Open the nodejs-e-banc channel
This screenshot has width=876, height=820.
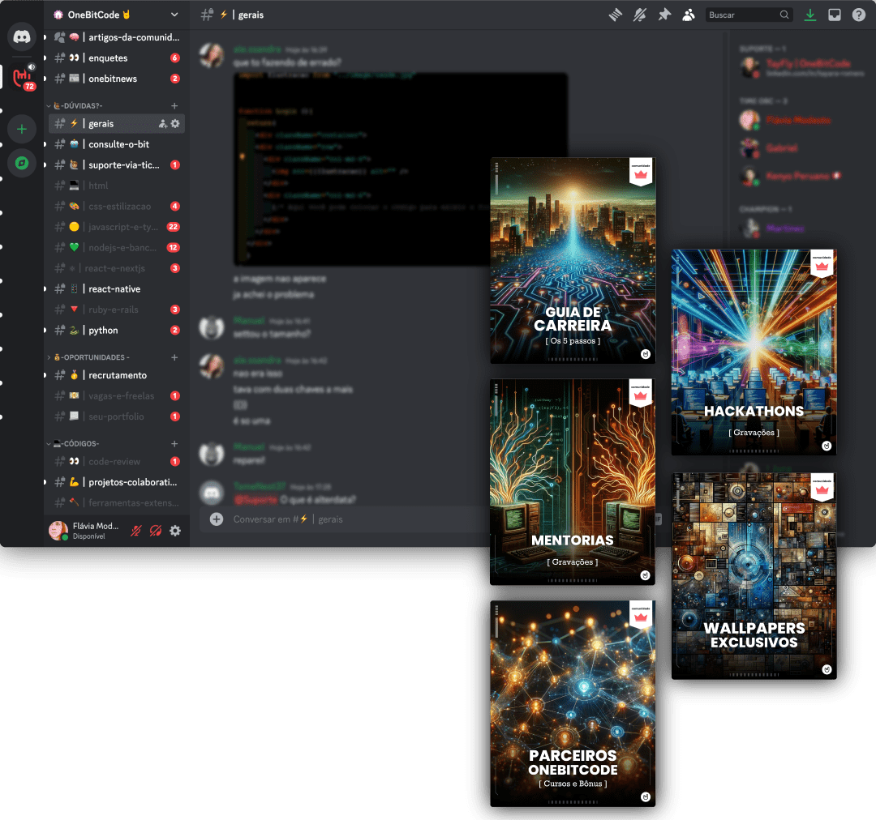(117, 248)
